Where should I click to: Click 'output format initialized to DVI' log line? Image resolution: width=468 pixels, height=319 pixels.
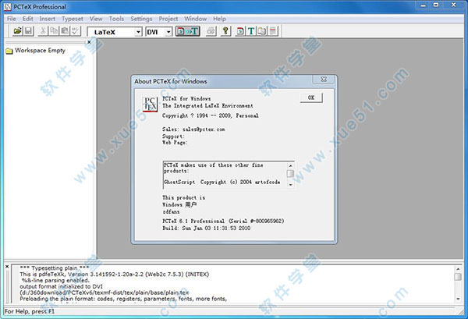pos(61,287)
